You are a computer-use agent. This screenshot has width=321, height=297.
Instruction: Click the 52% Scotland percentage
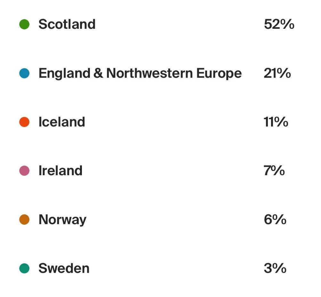click(x=279, y=24)
